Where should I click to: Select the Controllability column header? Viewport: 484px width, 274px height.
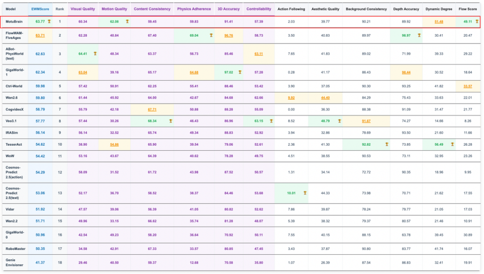pos(259,9)
